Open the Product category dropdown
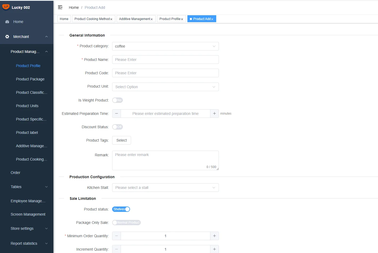The image size is (378, 253). (x=166, y=46)
